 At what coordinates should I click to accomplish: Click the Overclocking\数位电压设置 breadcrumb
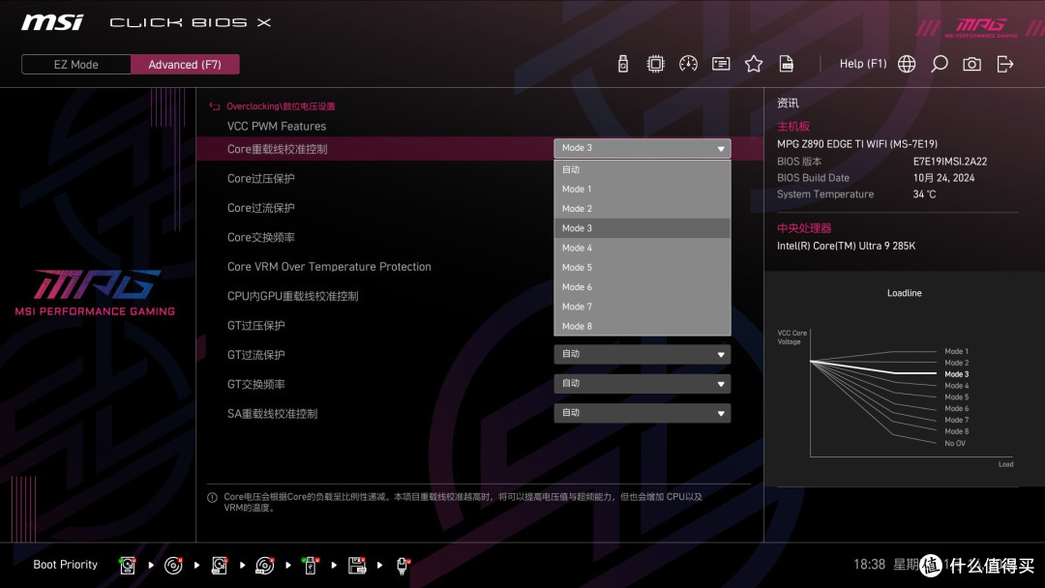281,105
